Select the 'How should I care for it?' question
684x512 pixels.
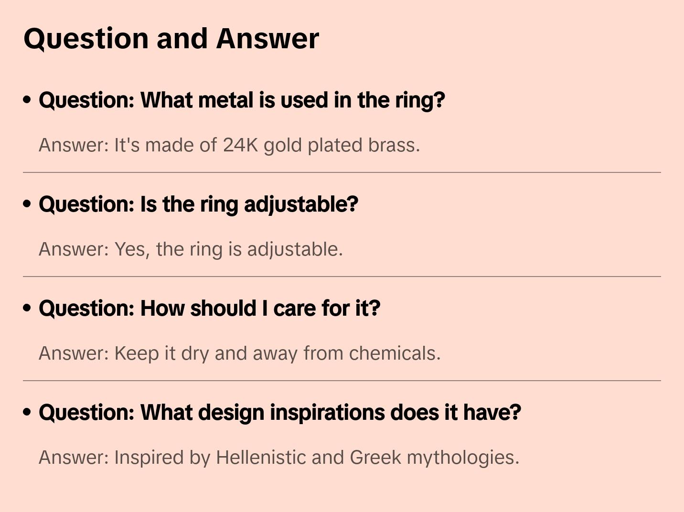pos(209,309)
